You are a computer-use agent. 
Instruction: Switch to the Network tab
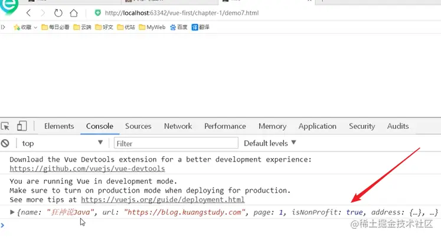pos(178,126)
